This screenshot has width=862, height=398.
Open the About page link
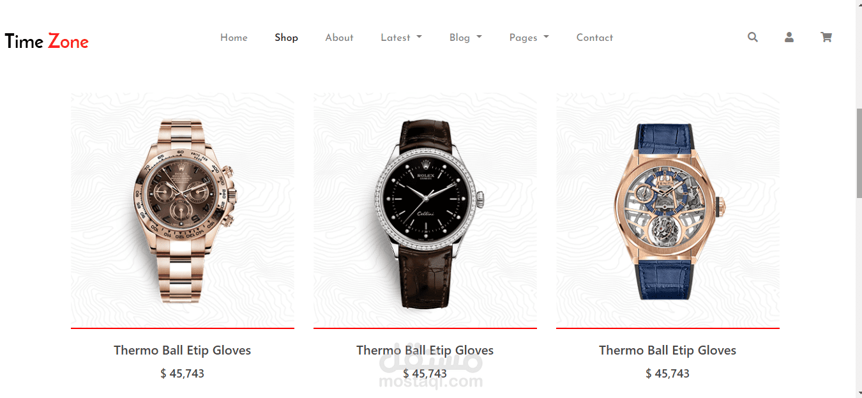click(339, 38)
